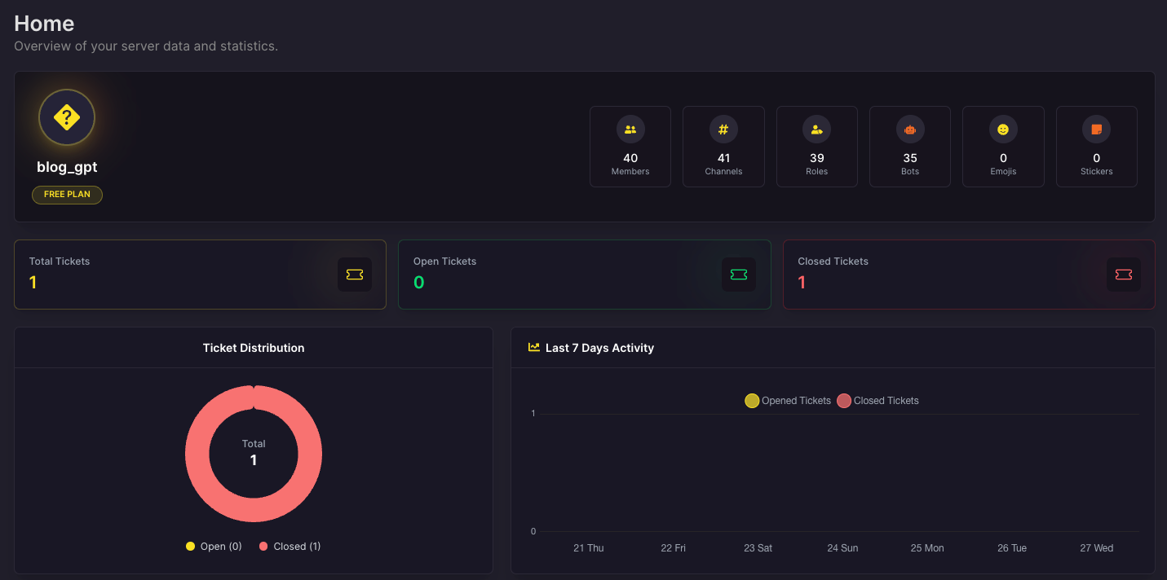Image resolution: width=1167 pixels, height=580 pixels.
Task: Click the red Closed Tickets ticket icon
Action: 1124,275
